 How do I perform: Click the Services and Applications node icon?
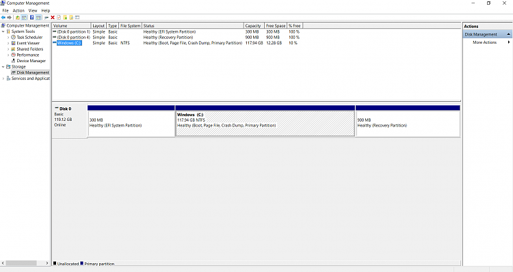click(x=8, y=79)
